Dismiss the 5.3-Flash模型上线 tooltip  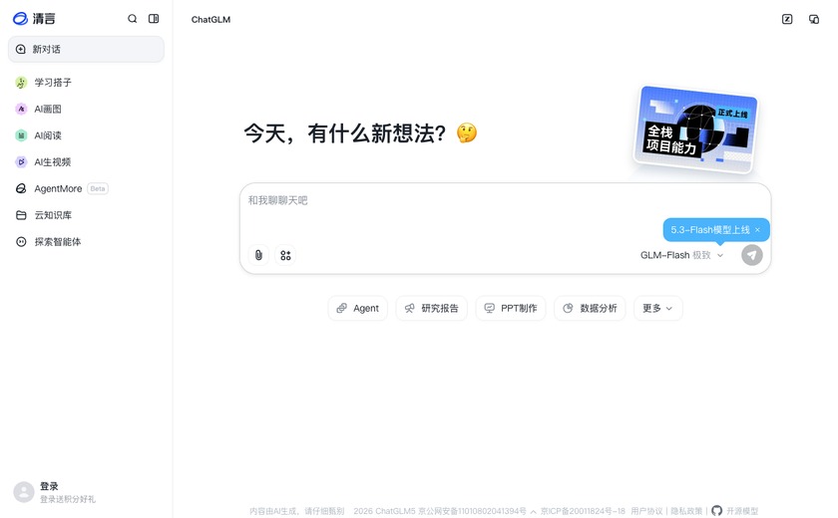[757, 230]
